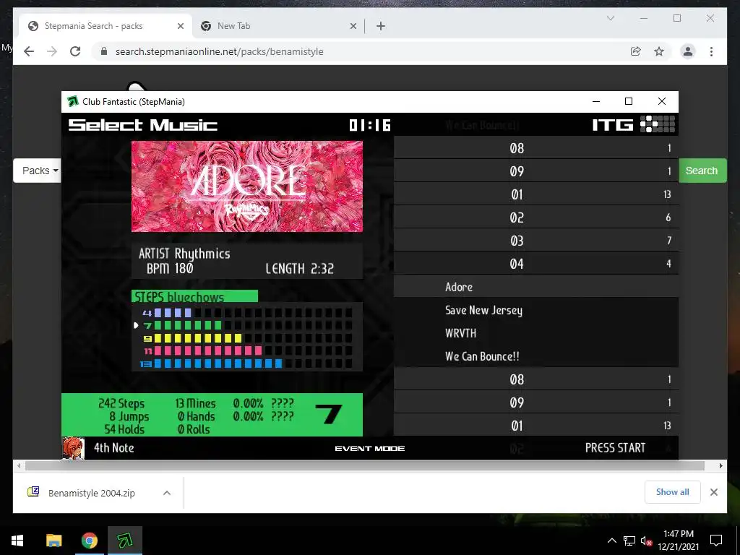Open the Chrome profile avatar menu

(688, 51)
